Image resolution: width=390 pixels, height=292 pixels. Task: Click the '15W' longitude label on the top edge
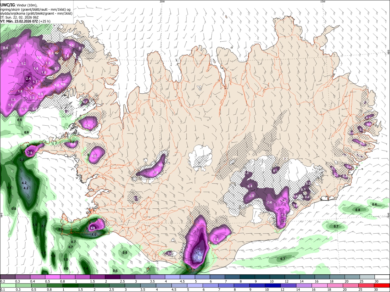323,2
